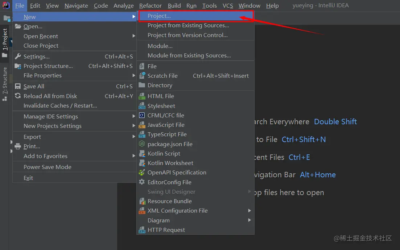Click the Directory folder icon

142,85
